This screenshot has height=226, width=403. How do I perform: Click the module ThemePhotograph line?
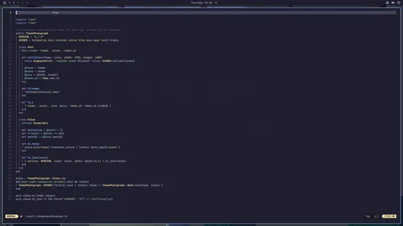(x=32, y=33)
